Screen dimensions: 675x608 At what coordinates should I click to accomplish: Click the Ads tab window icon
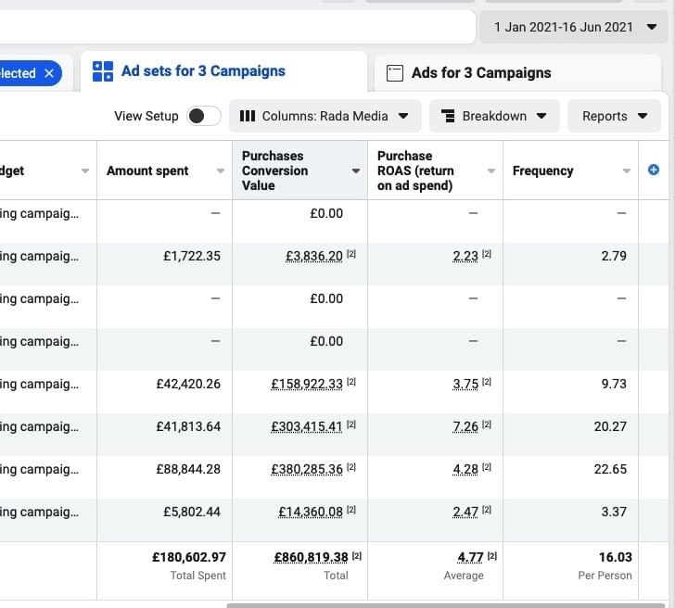tap(395, 73)
